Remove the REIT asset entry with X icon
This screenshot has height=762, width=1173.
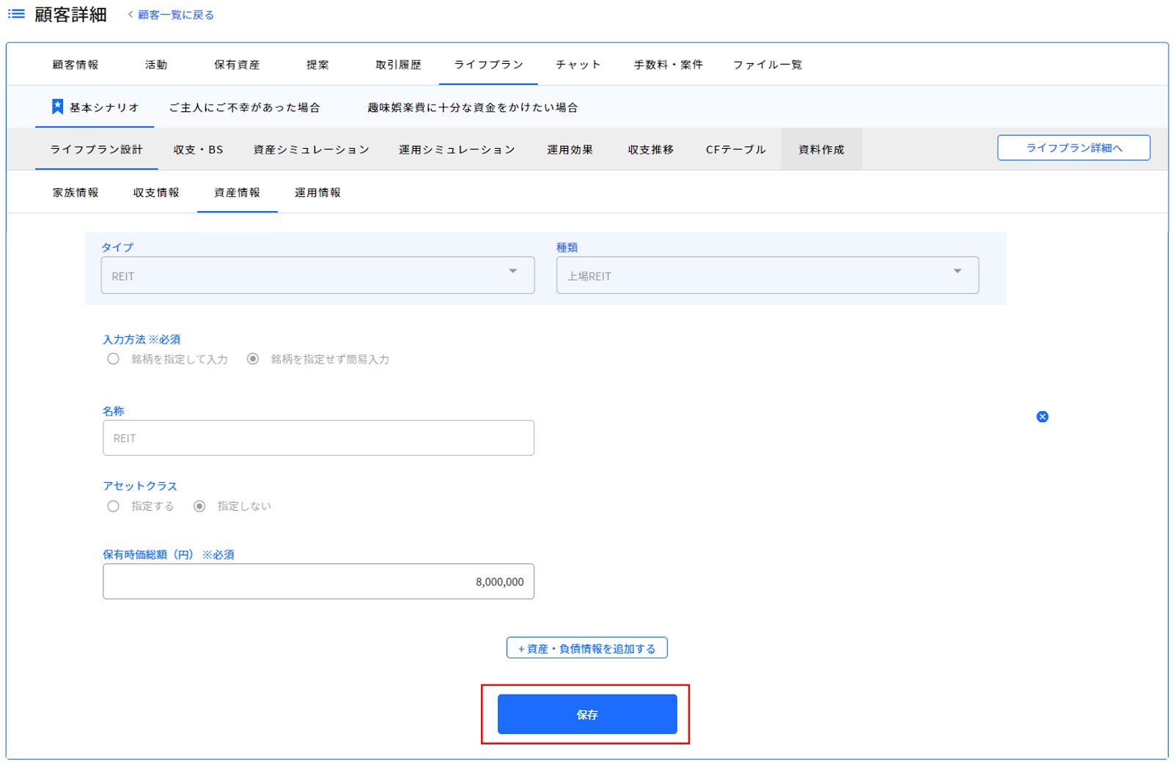point(1042,417)
